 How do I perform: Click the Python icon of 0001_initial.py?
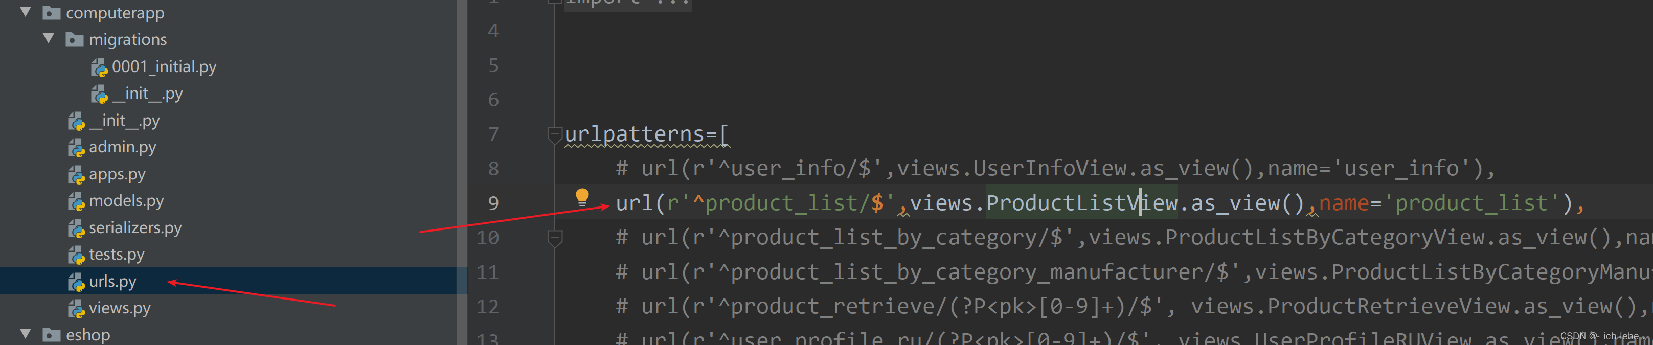point(99,66)
